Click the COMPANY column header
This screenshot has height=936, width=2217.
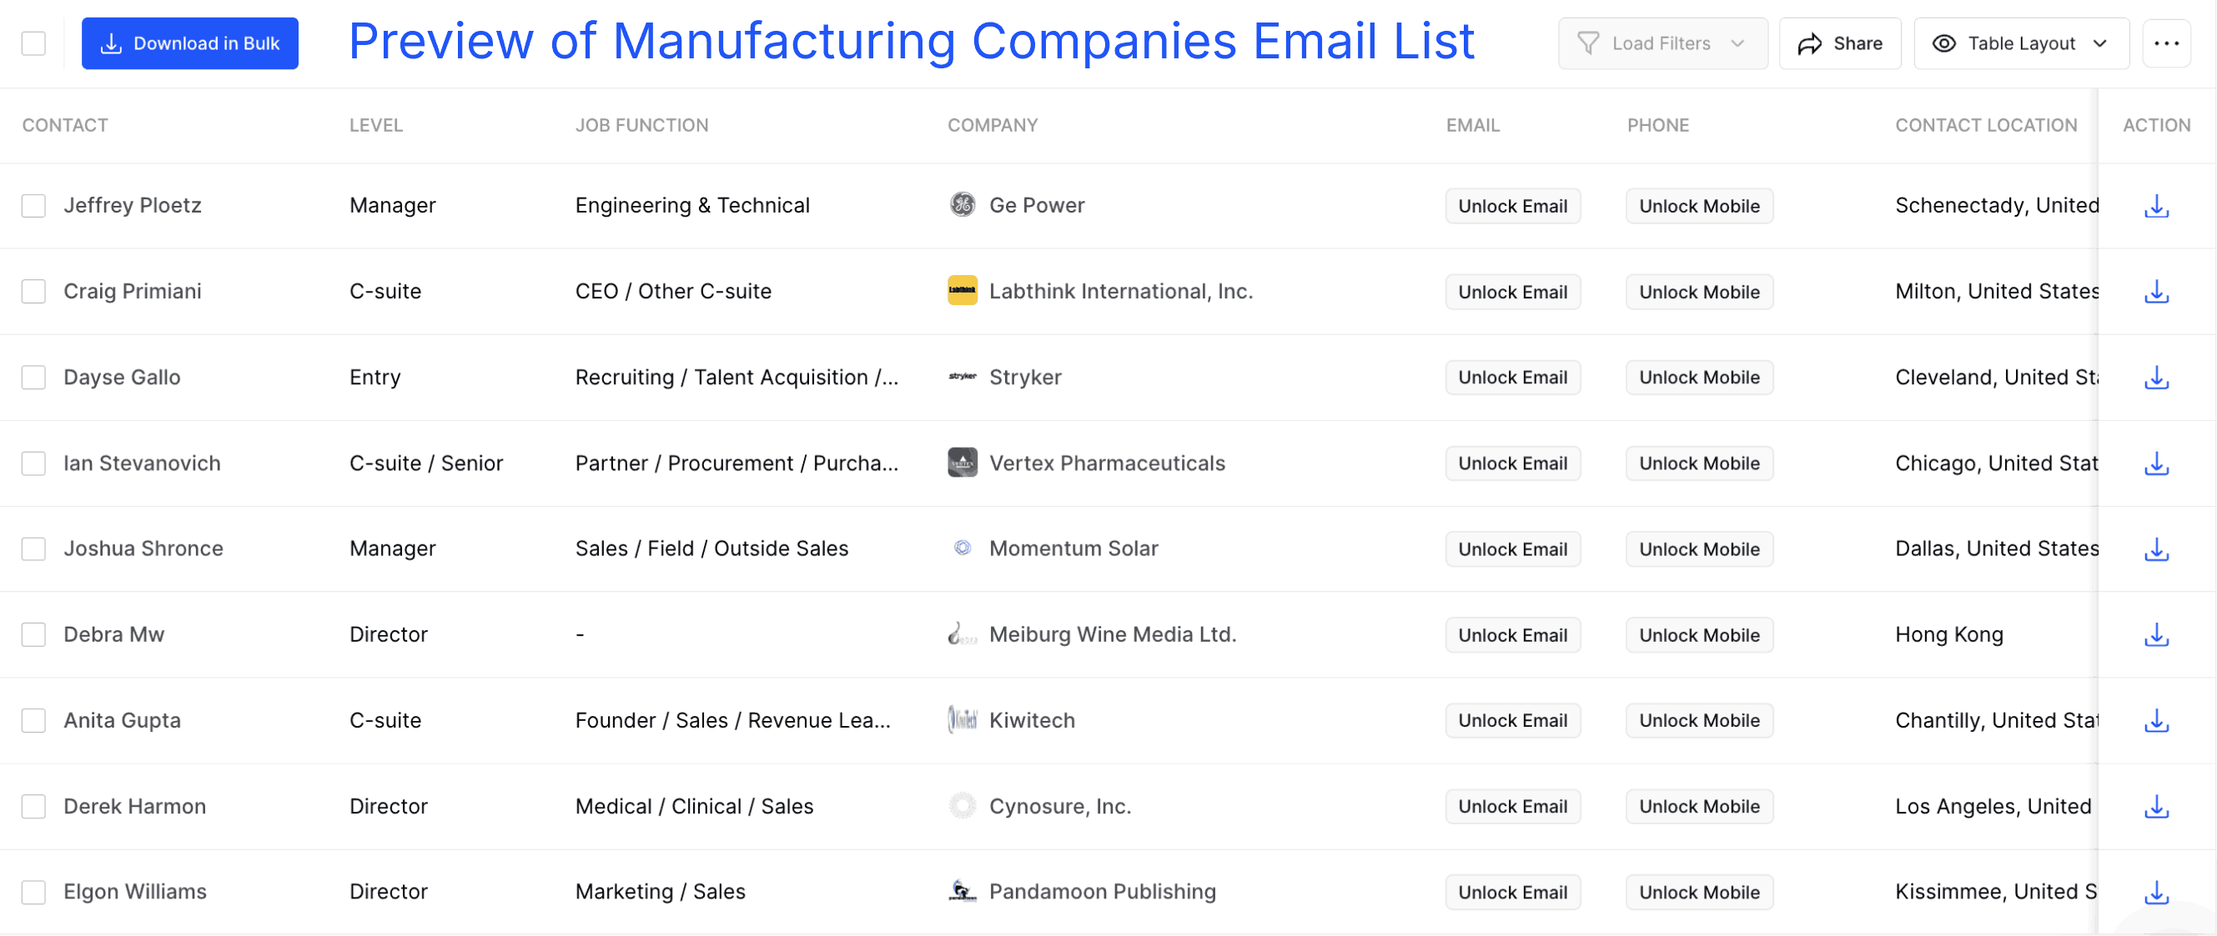pos(993,125)
